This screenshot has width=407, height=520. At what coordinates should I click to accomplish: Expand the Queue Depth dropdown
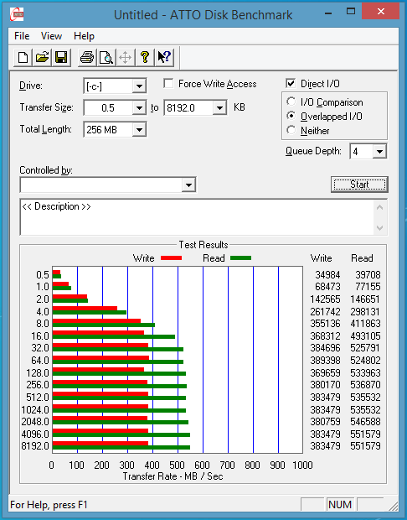379,152
